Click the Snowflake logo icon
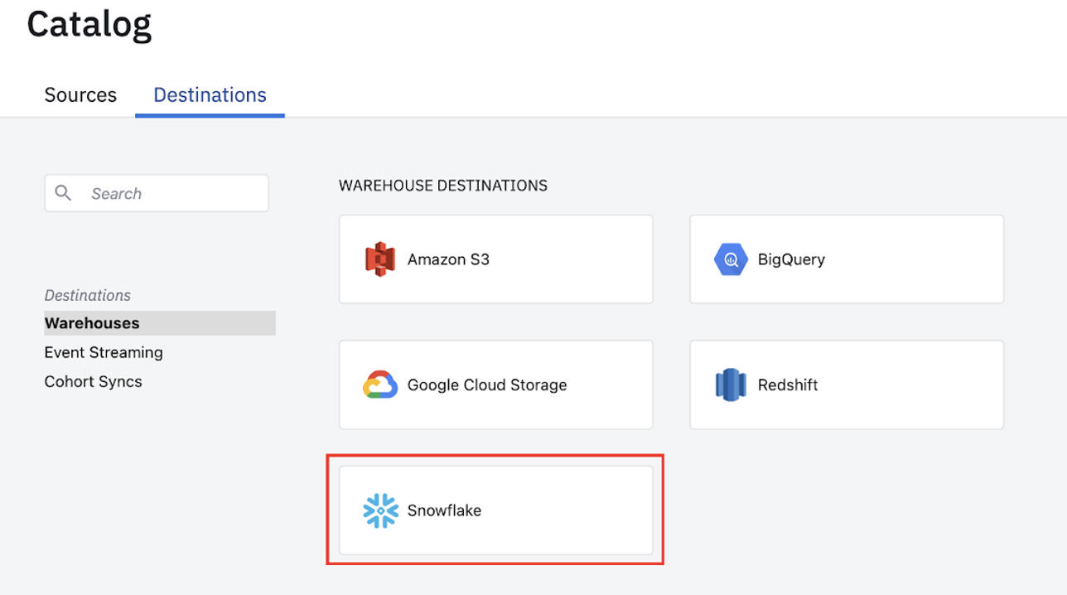 [x=380, y=510]
